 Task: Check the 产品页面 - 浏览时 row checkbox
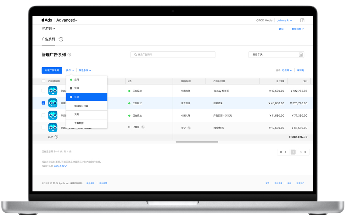tap(43, 115)
